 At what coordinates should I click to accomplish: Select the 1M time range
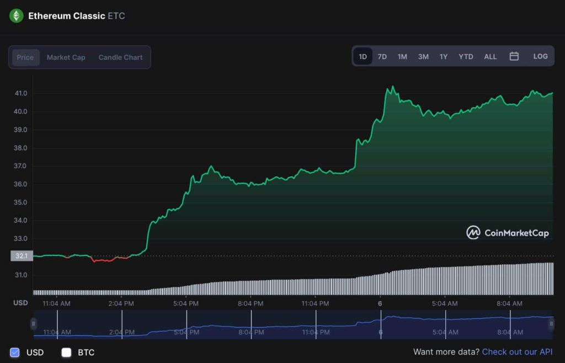(x=402, y=57)
